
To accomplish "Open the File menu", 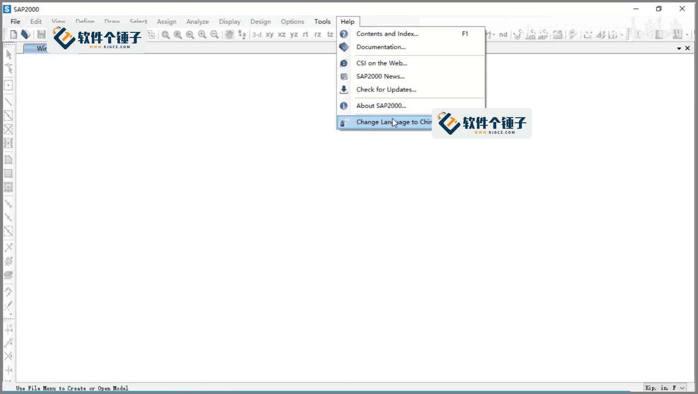I will pyautogui.click(x=15, y=22).
